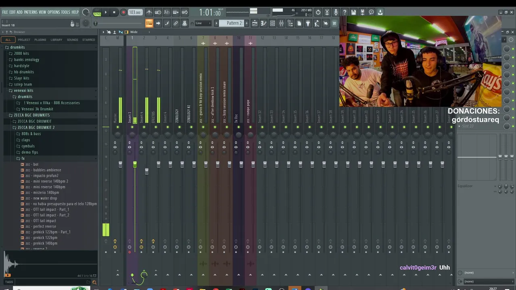Click the stop button
This screenshot has height=290, width=516.
(114, 12)
